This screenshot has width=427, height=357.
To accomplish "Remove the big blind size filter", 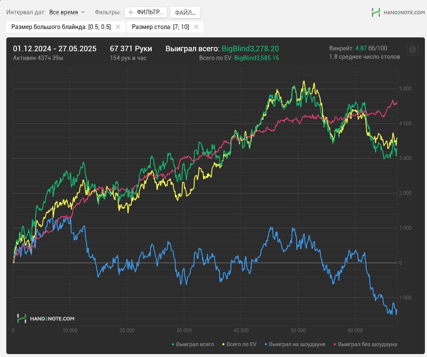I will tap(118, 26).
